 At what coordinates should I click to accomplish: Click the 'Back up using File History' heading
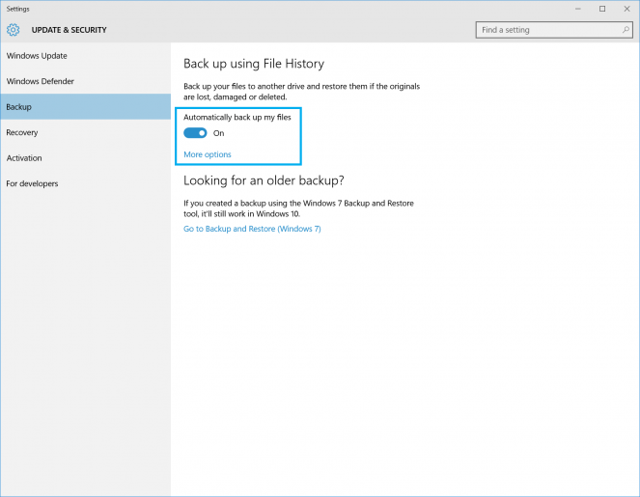point(254,64)
